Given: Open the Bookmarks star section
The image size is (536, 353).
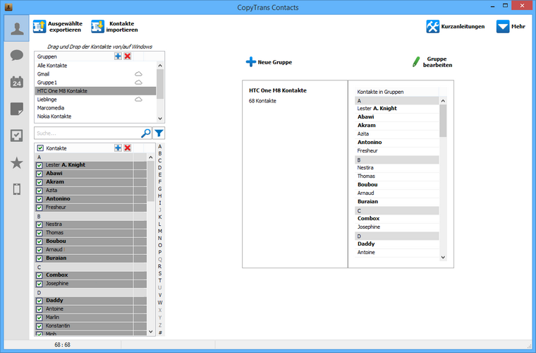Looking at the screenshot, I should point(17,163).
